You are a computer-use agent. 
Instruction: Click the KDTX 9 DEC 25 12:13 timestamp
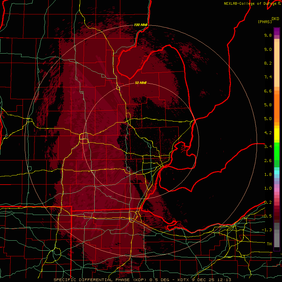[204, 280]
